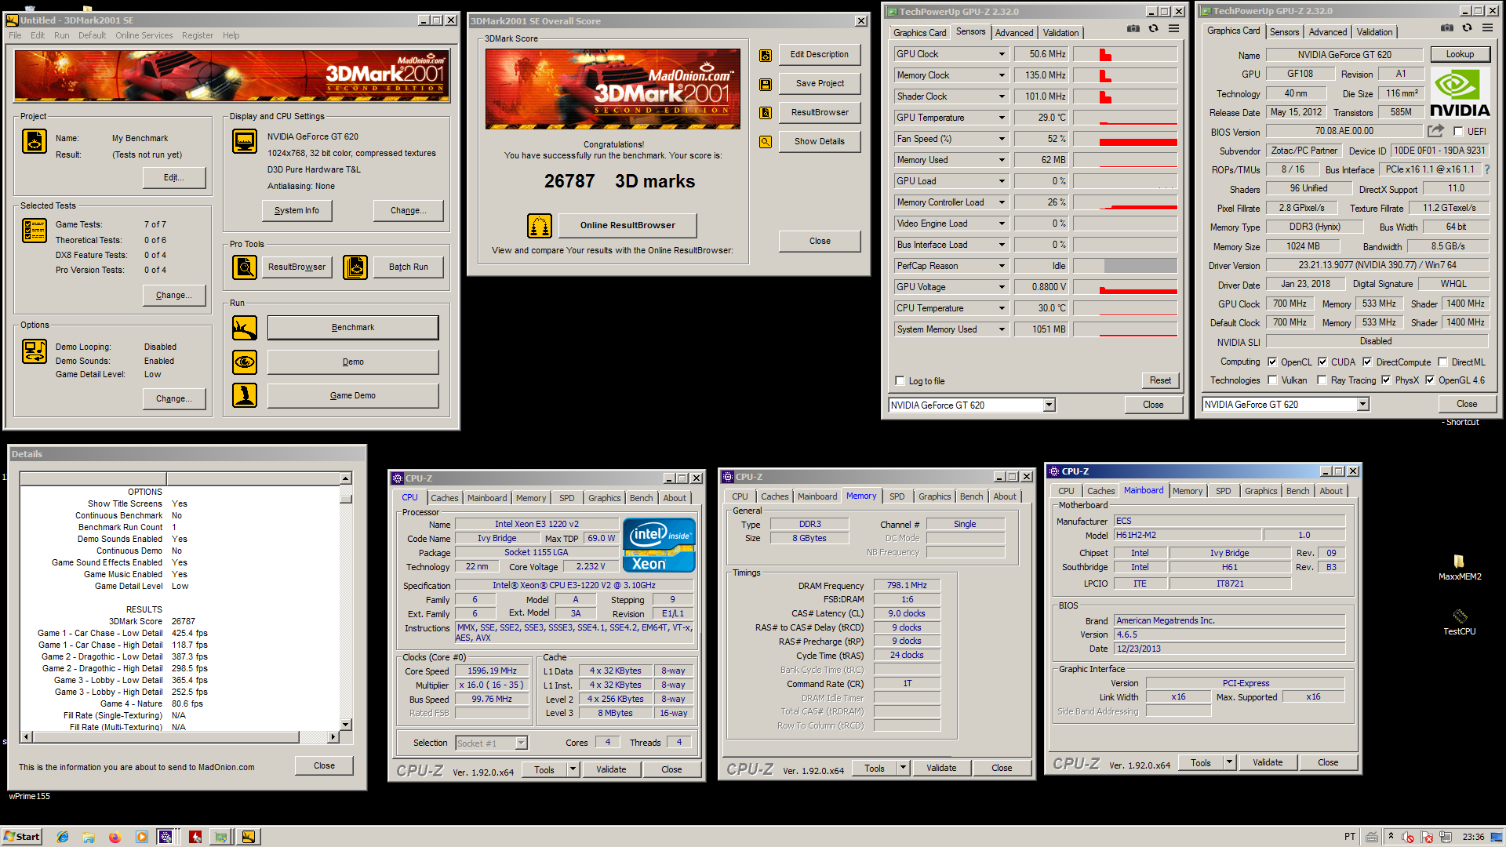Switch to the Advanced tab in GPU-Z Sensors window
The image size is (1506, 847).
[x=1013, y=33]
